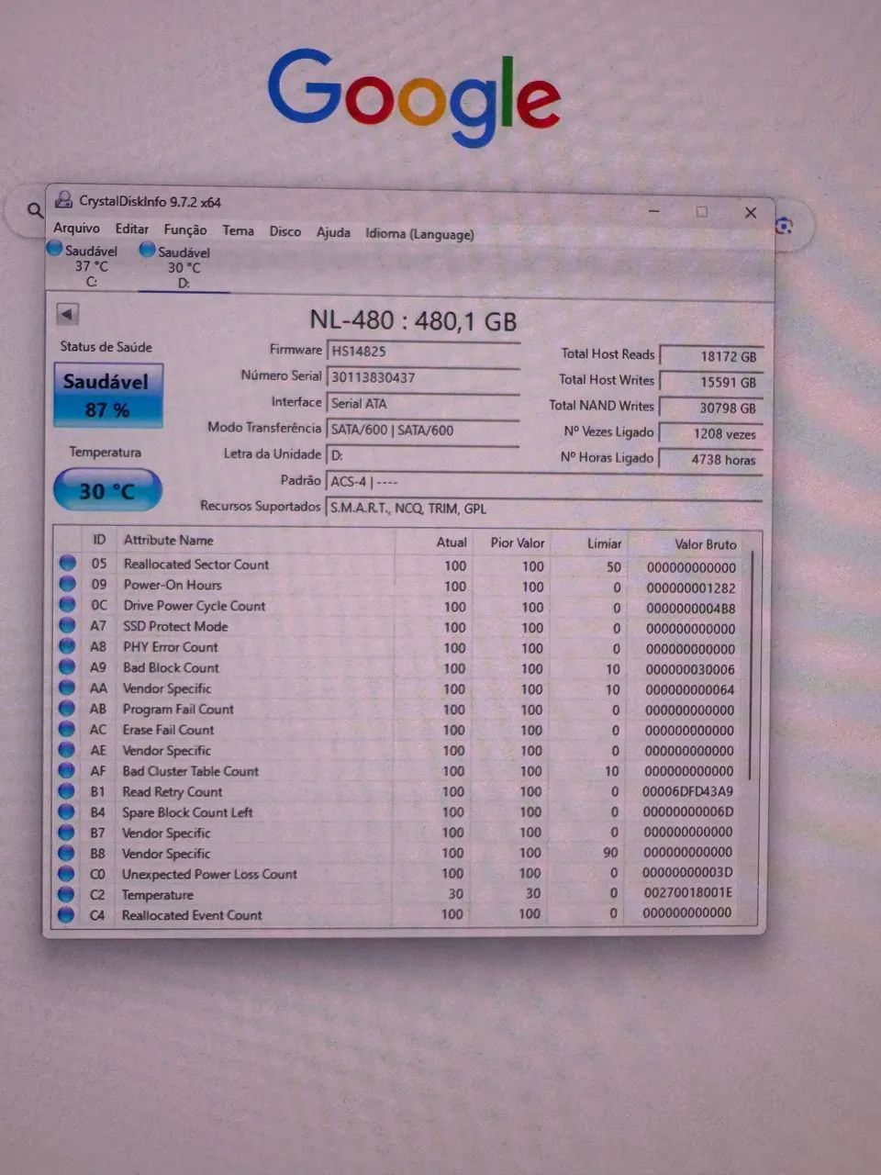Click the ID column header
This screenshot has height=1175, width=881.
tap(99, 540)
